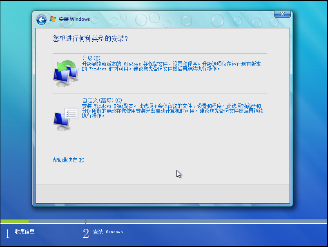Select the custom install computer checklist icon

click(65, 118)
